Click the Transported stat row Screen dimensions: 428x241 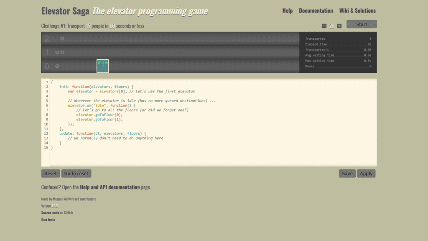[338, 39]
